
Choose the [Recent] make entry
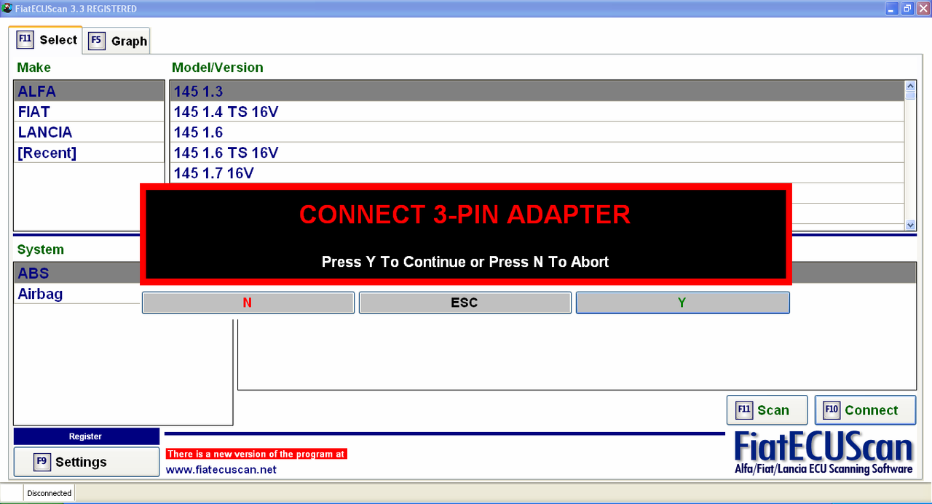(89, 152)
